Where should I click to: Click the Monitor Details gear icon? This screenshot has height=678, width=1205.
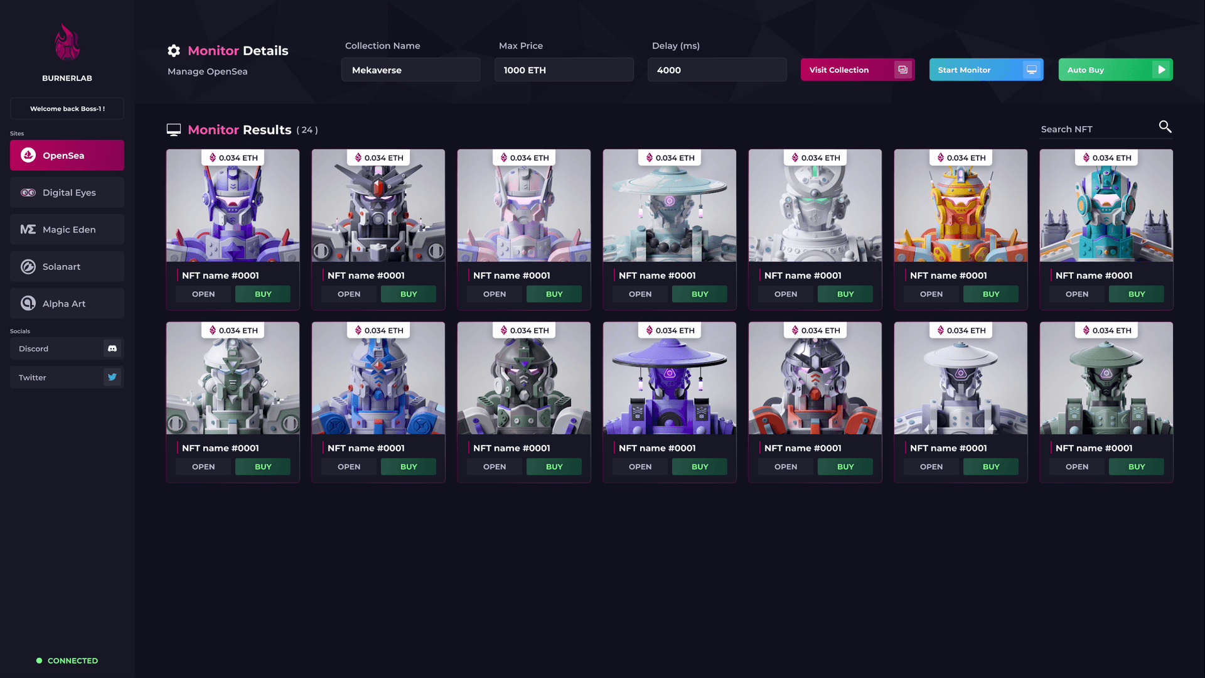point(174,51)
